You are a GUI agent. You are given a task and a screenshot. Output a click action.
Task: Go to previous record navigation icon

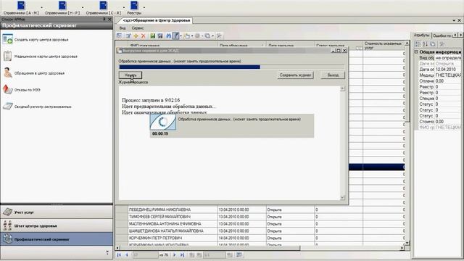pyautogui.click(x=127, y=254)
